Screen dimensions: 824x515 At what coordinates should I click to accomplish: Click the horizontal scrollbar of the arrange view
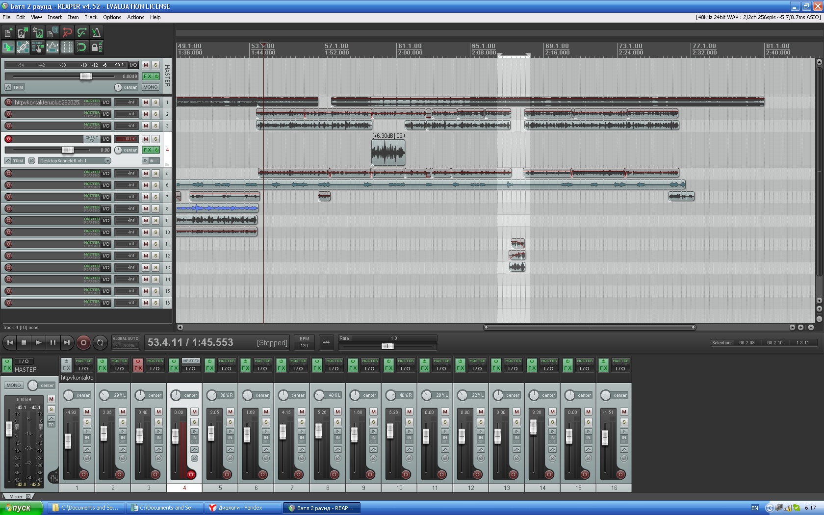coord(590,327)
